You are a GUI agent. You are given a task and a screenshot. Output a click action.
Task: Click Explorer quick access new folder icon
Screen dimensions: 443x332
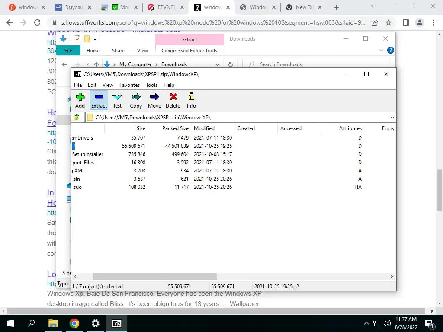coord(87,39)
